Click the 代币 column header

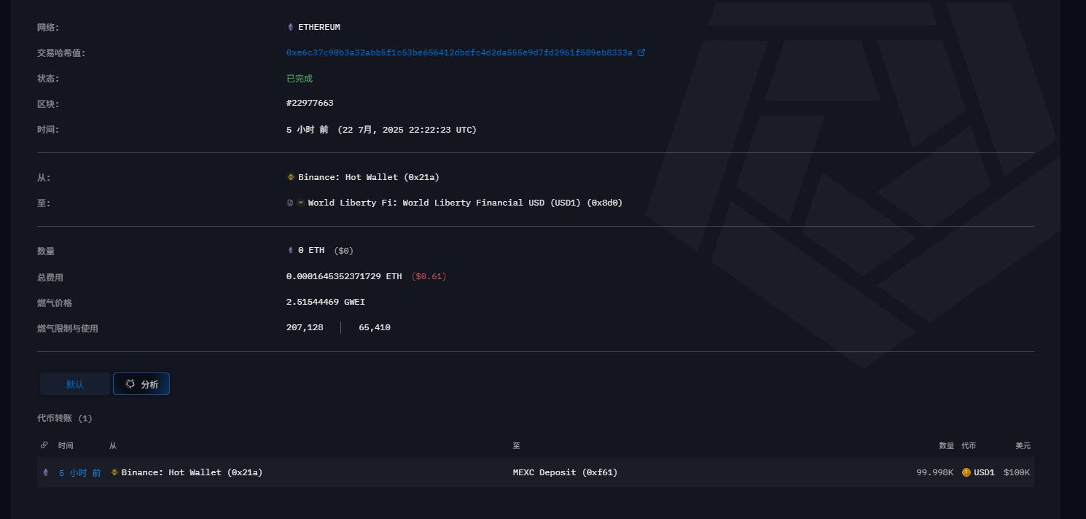969,445
